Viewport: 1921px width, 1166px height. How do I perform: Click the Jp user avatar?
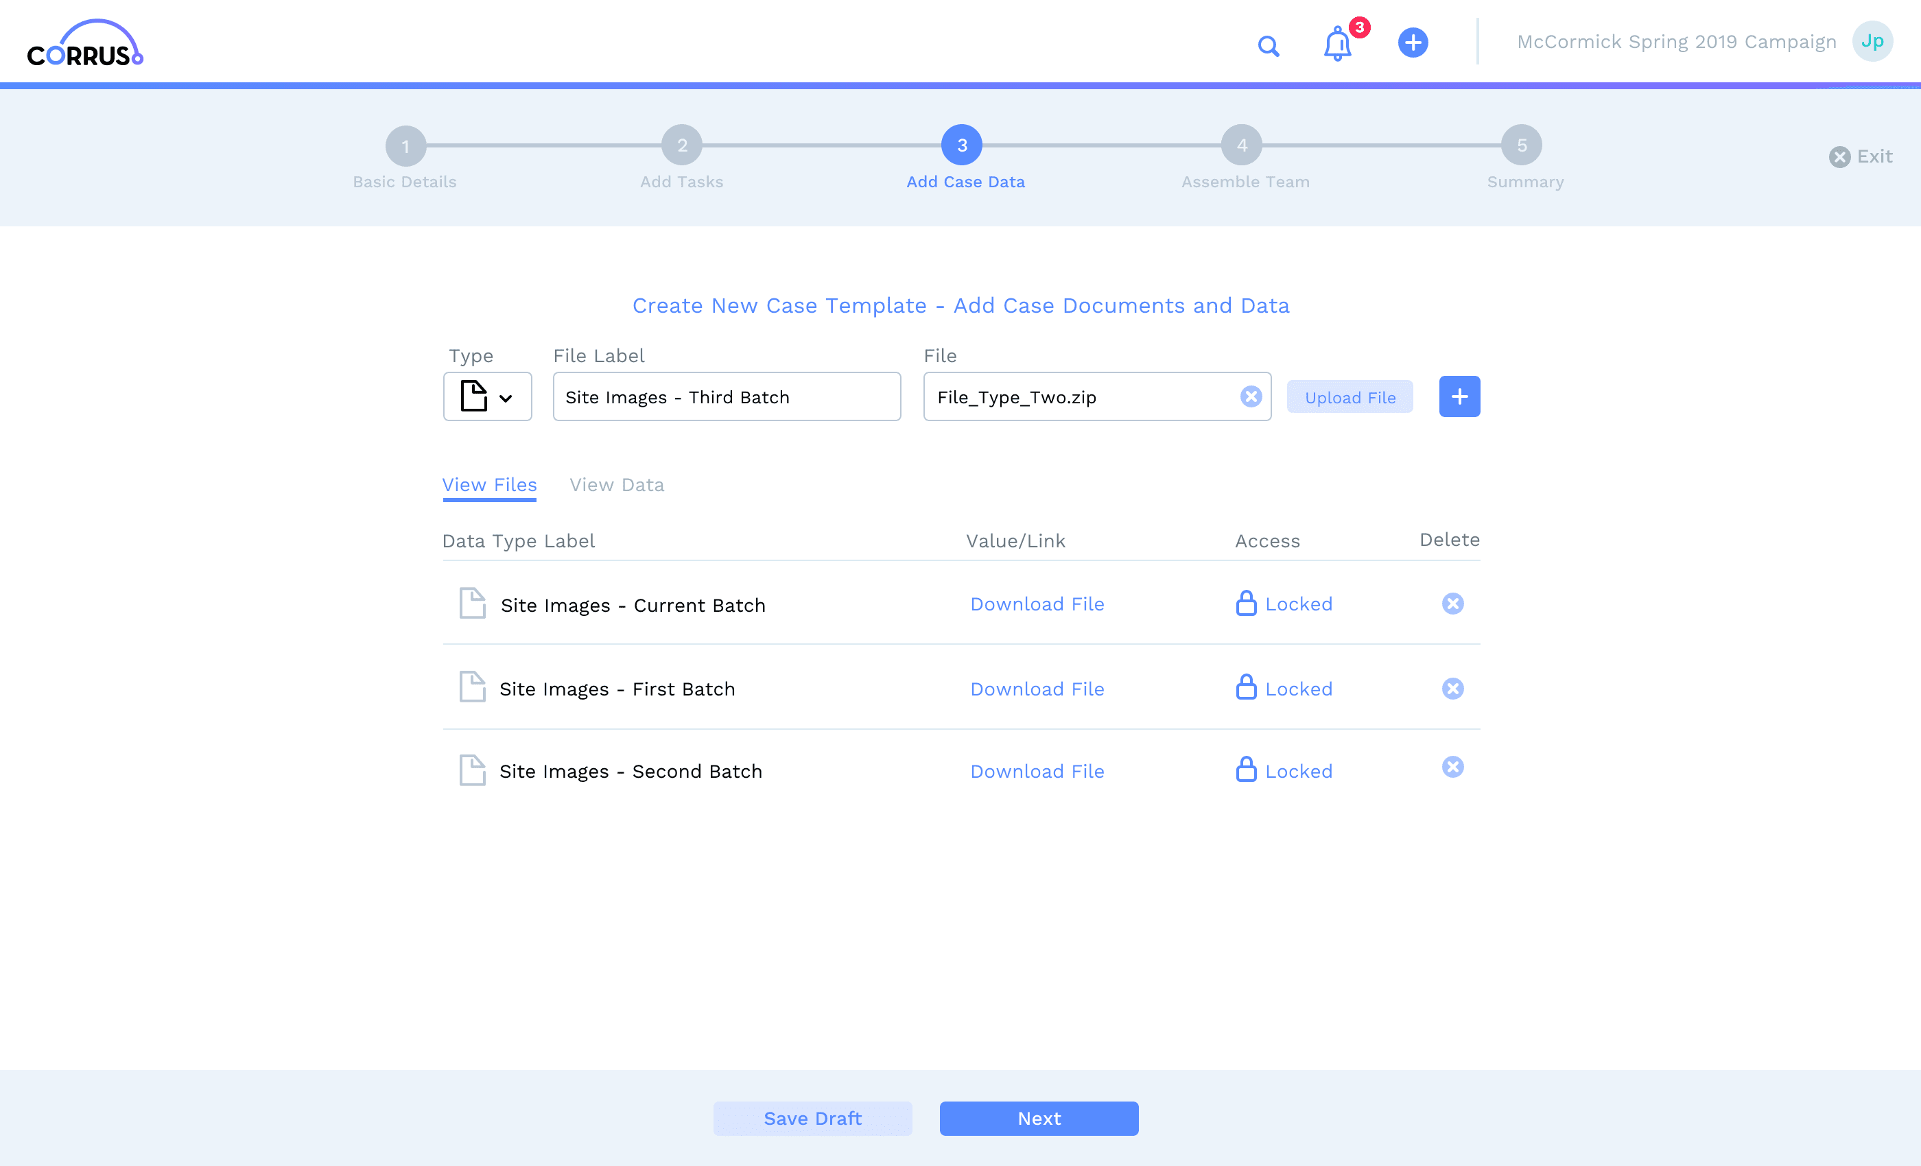[1872, 41]
